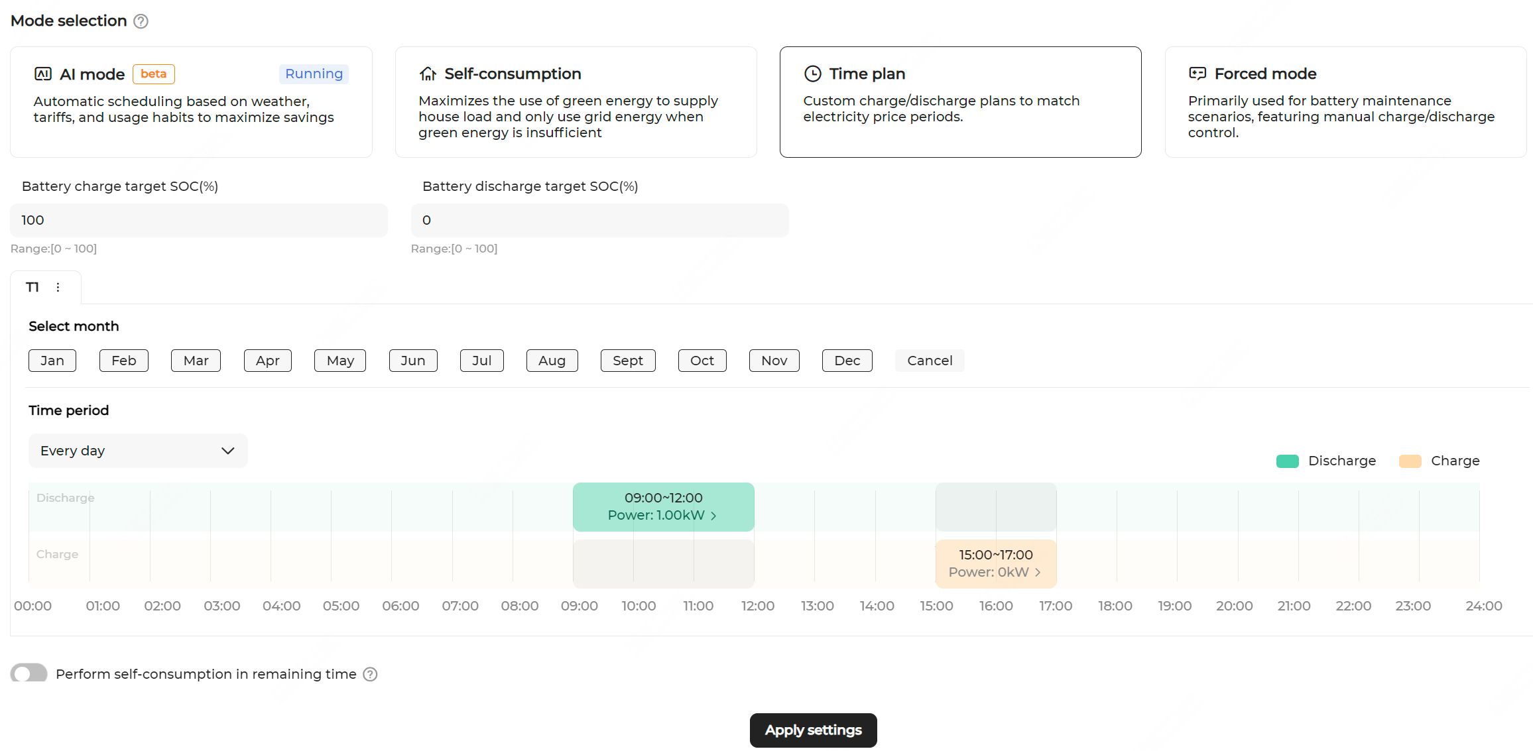
Task: Toggle Perform self-consumption in remaining time
Action: pos(29,673)
